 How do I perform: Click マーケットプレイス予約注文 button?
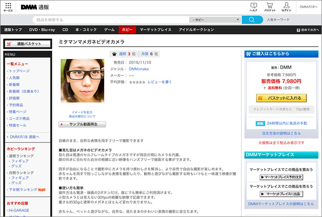[281, 177]
